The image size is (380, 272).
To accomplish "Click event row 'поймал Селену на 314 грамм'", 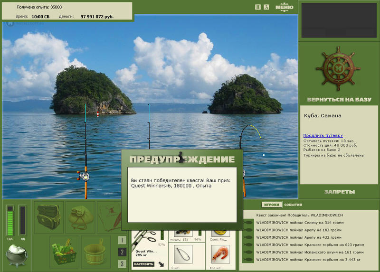I will pyautogui.click(x=300, y=223).
